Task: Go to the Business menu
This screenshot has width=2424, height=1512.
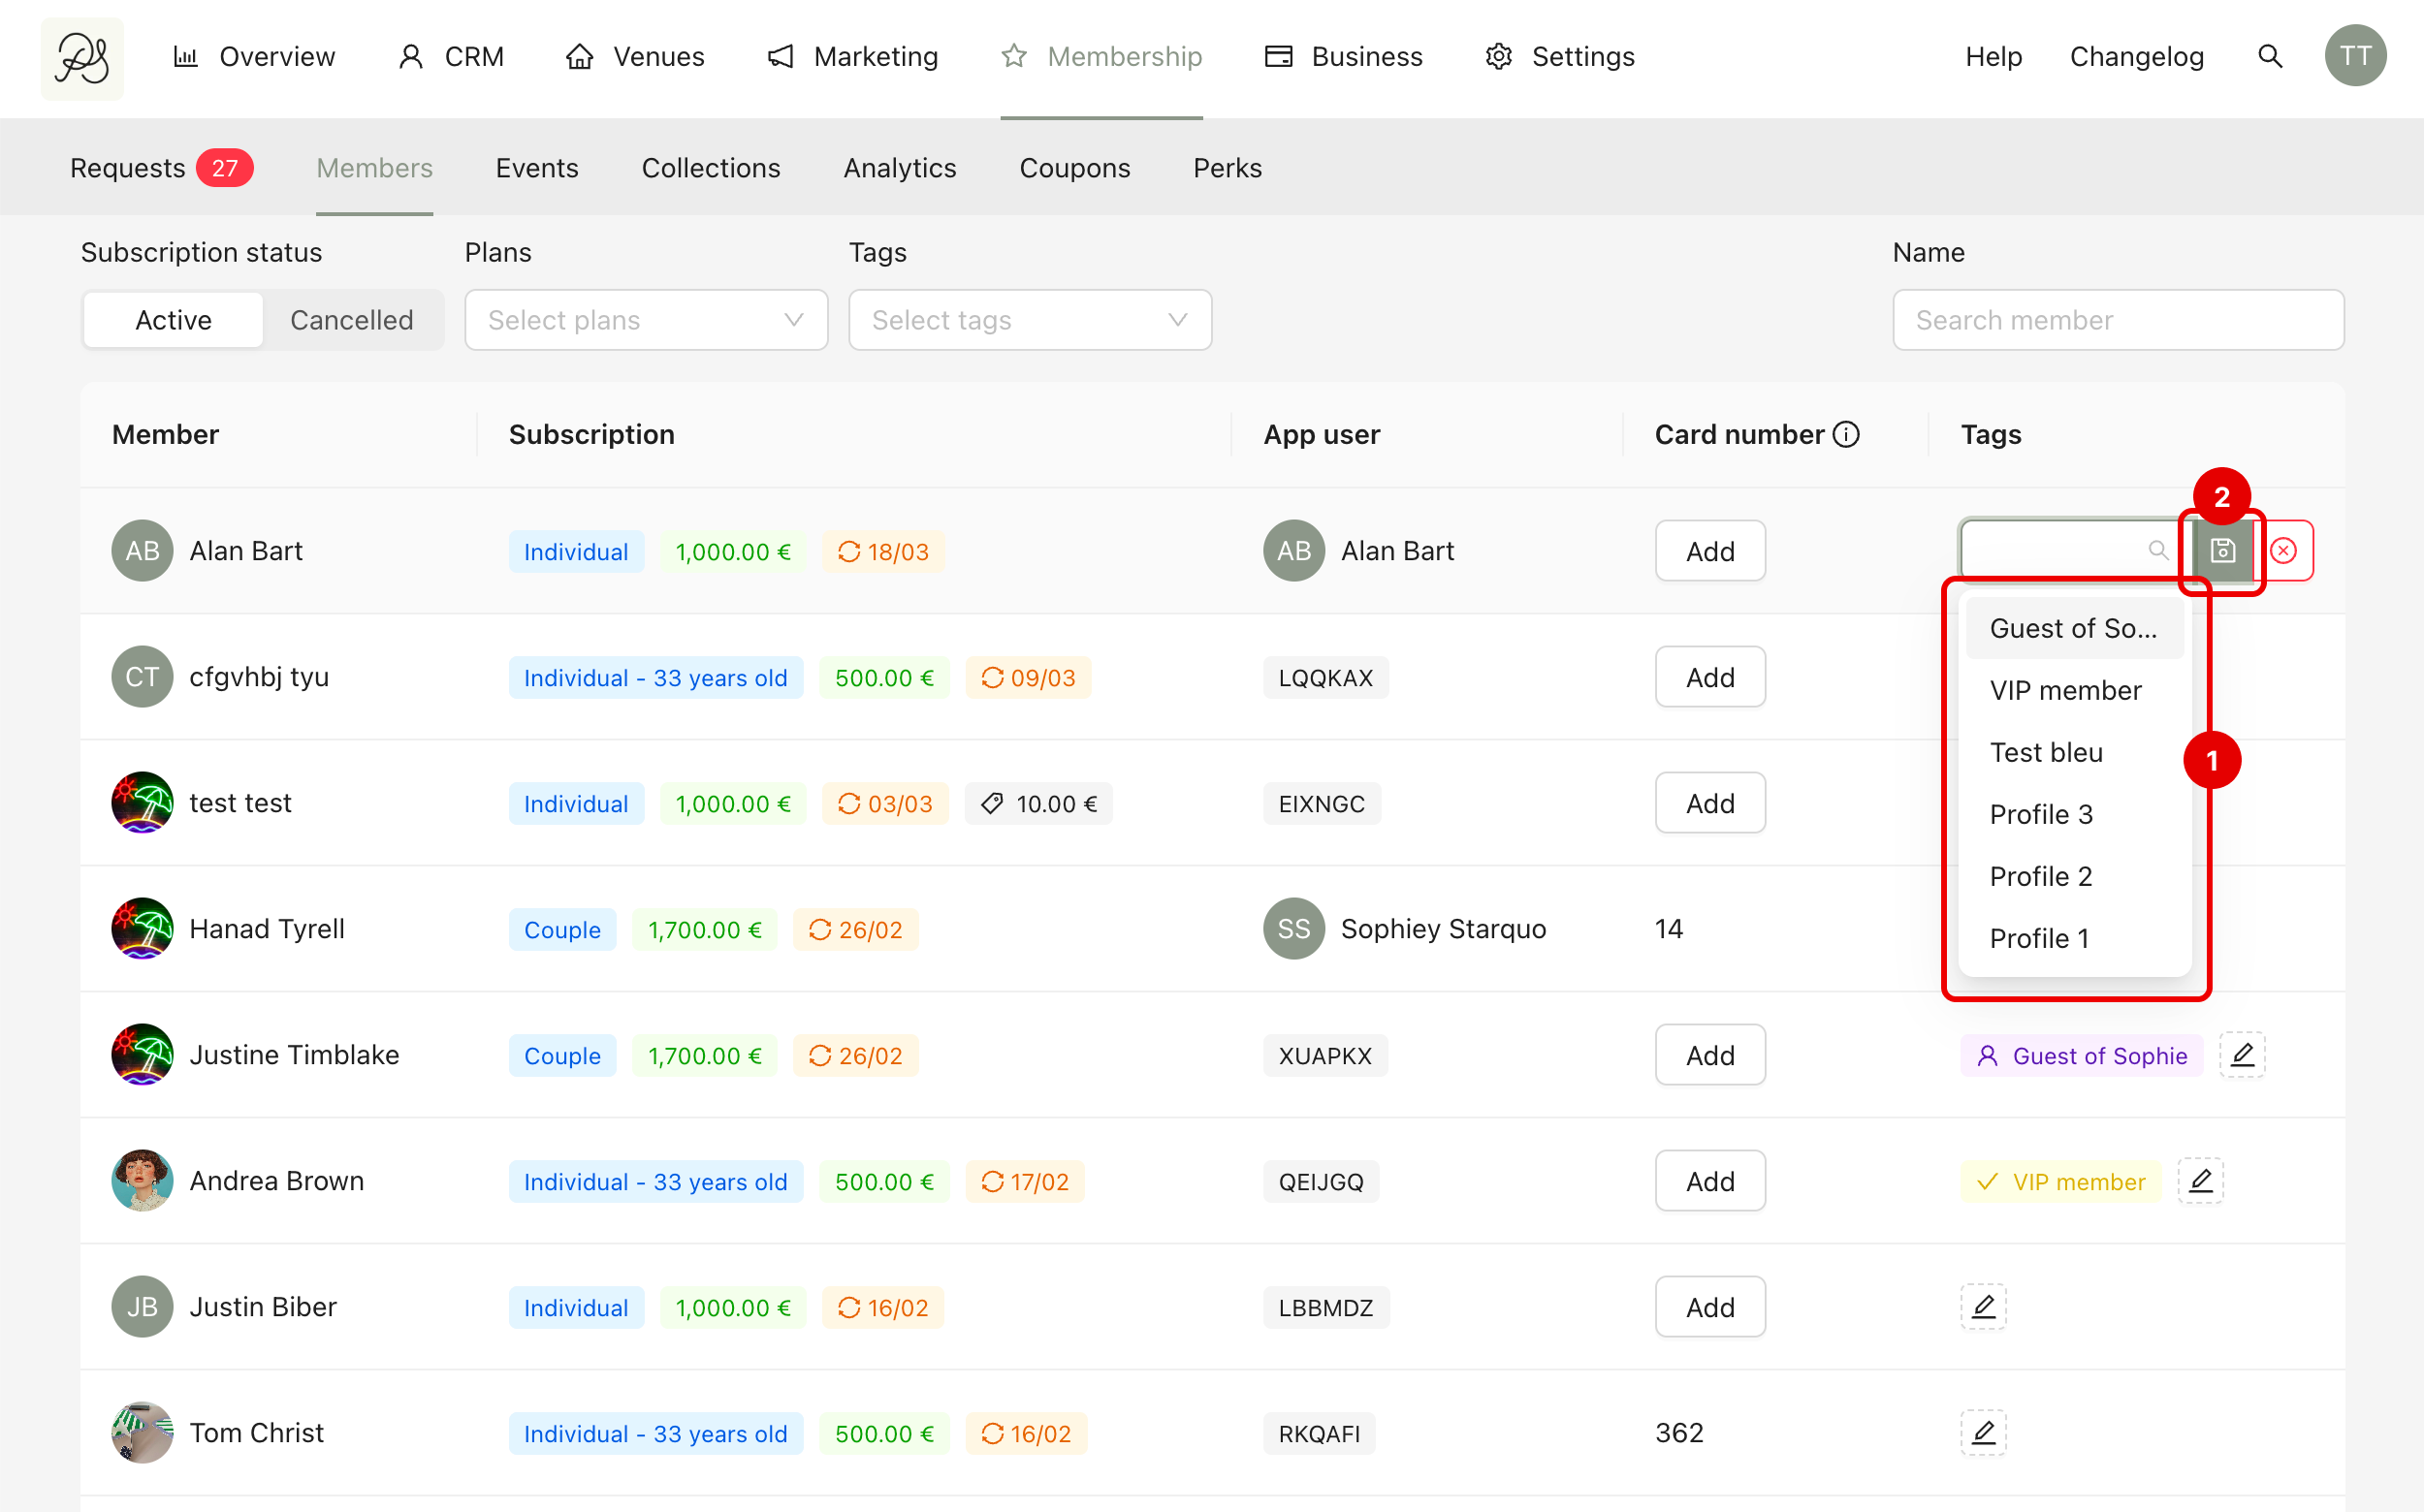Action: pos(1344,56)
